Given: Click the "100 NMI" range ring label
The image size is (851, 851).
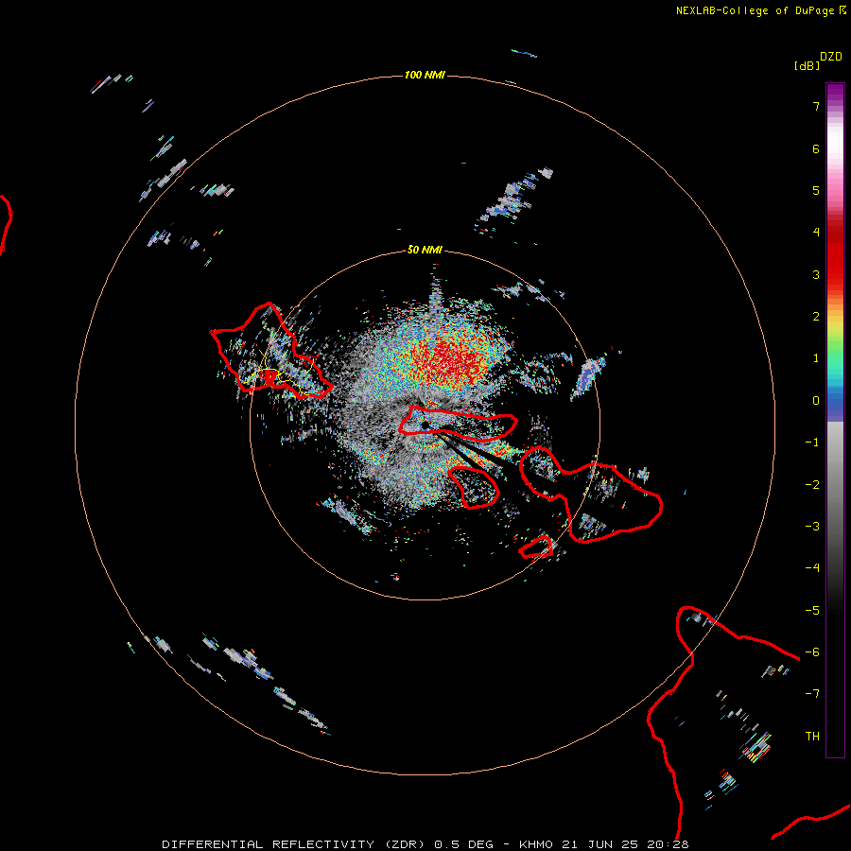Looking at the screenshot, I should coord(425,75).
